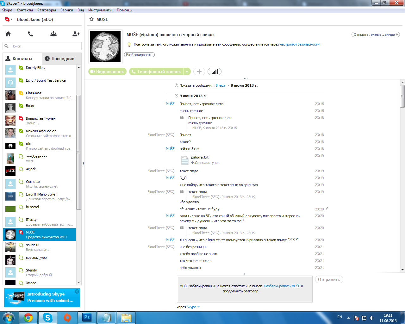Image resolution: width=405 pixels, height=324 pixels.
Task: Start a Видеозвонок
Action: [107, 72]
